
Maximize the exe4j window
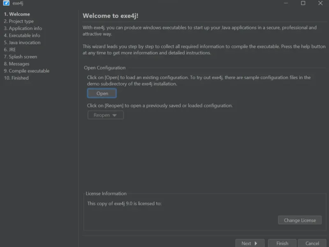click(x=303, y=3)
